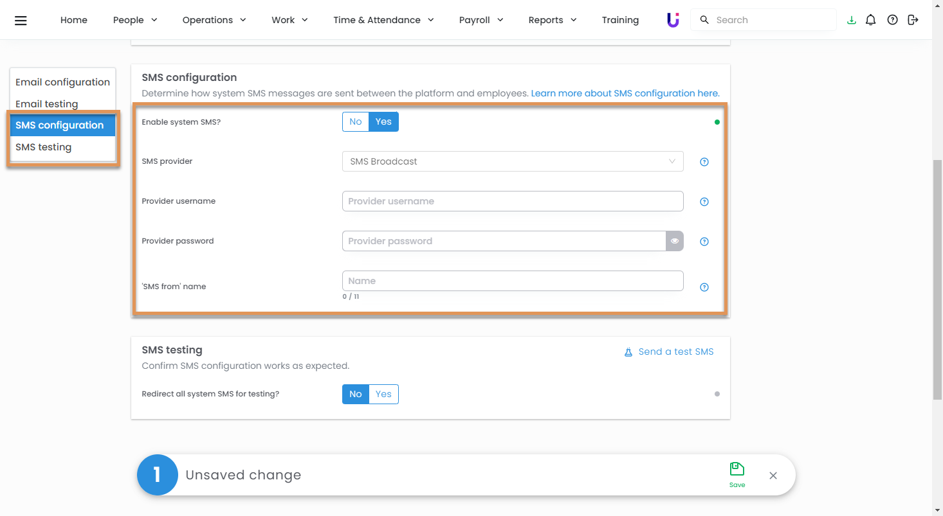Viewport: 943px width, 516px height.
Task: Open the notifications bell
Action: click(871, 20)
